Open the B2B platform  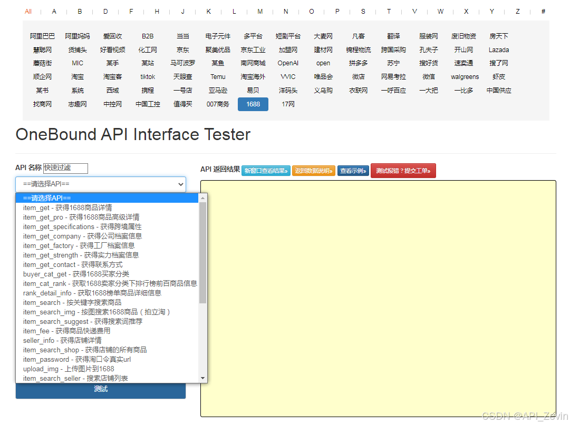(148, 36)
